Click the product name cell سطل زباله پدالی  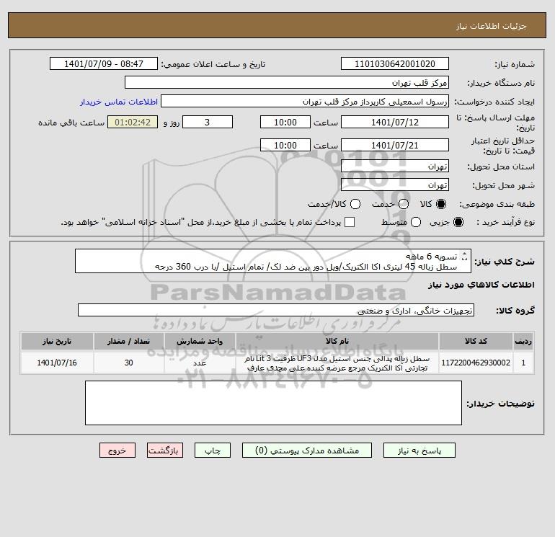(337, 363)
